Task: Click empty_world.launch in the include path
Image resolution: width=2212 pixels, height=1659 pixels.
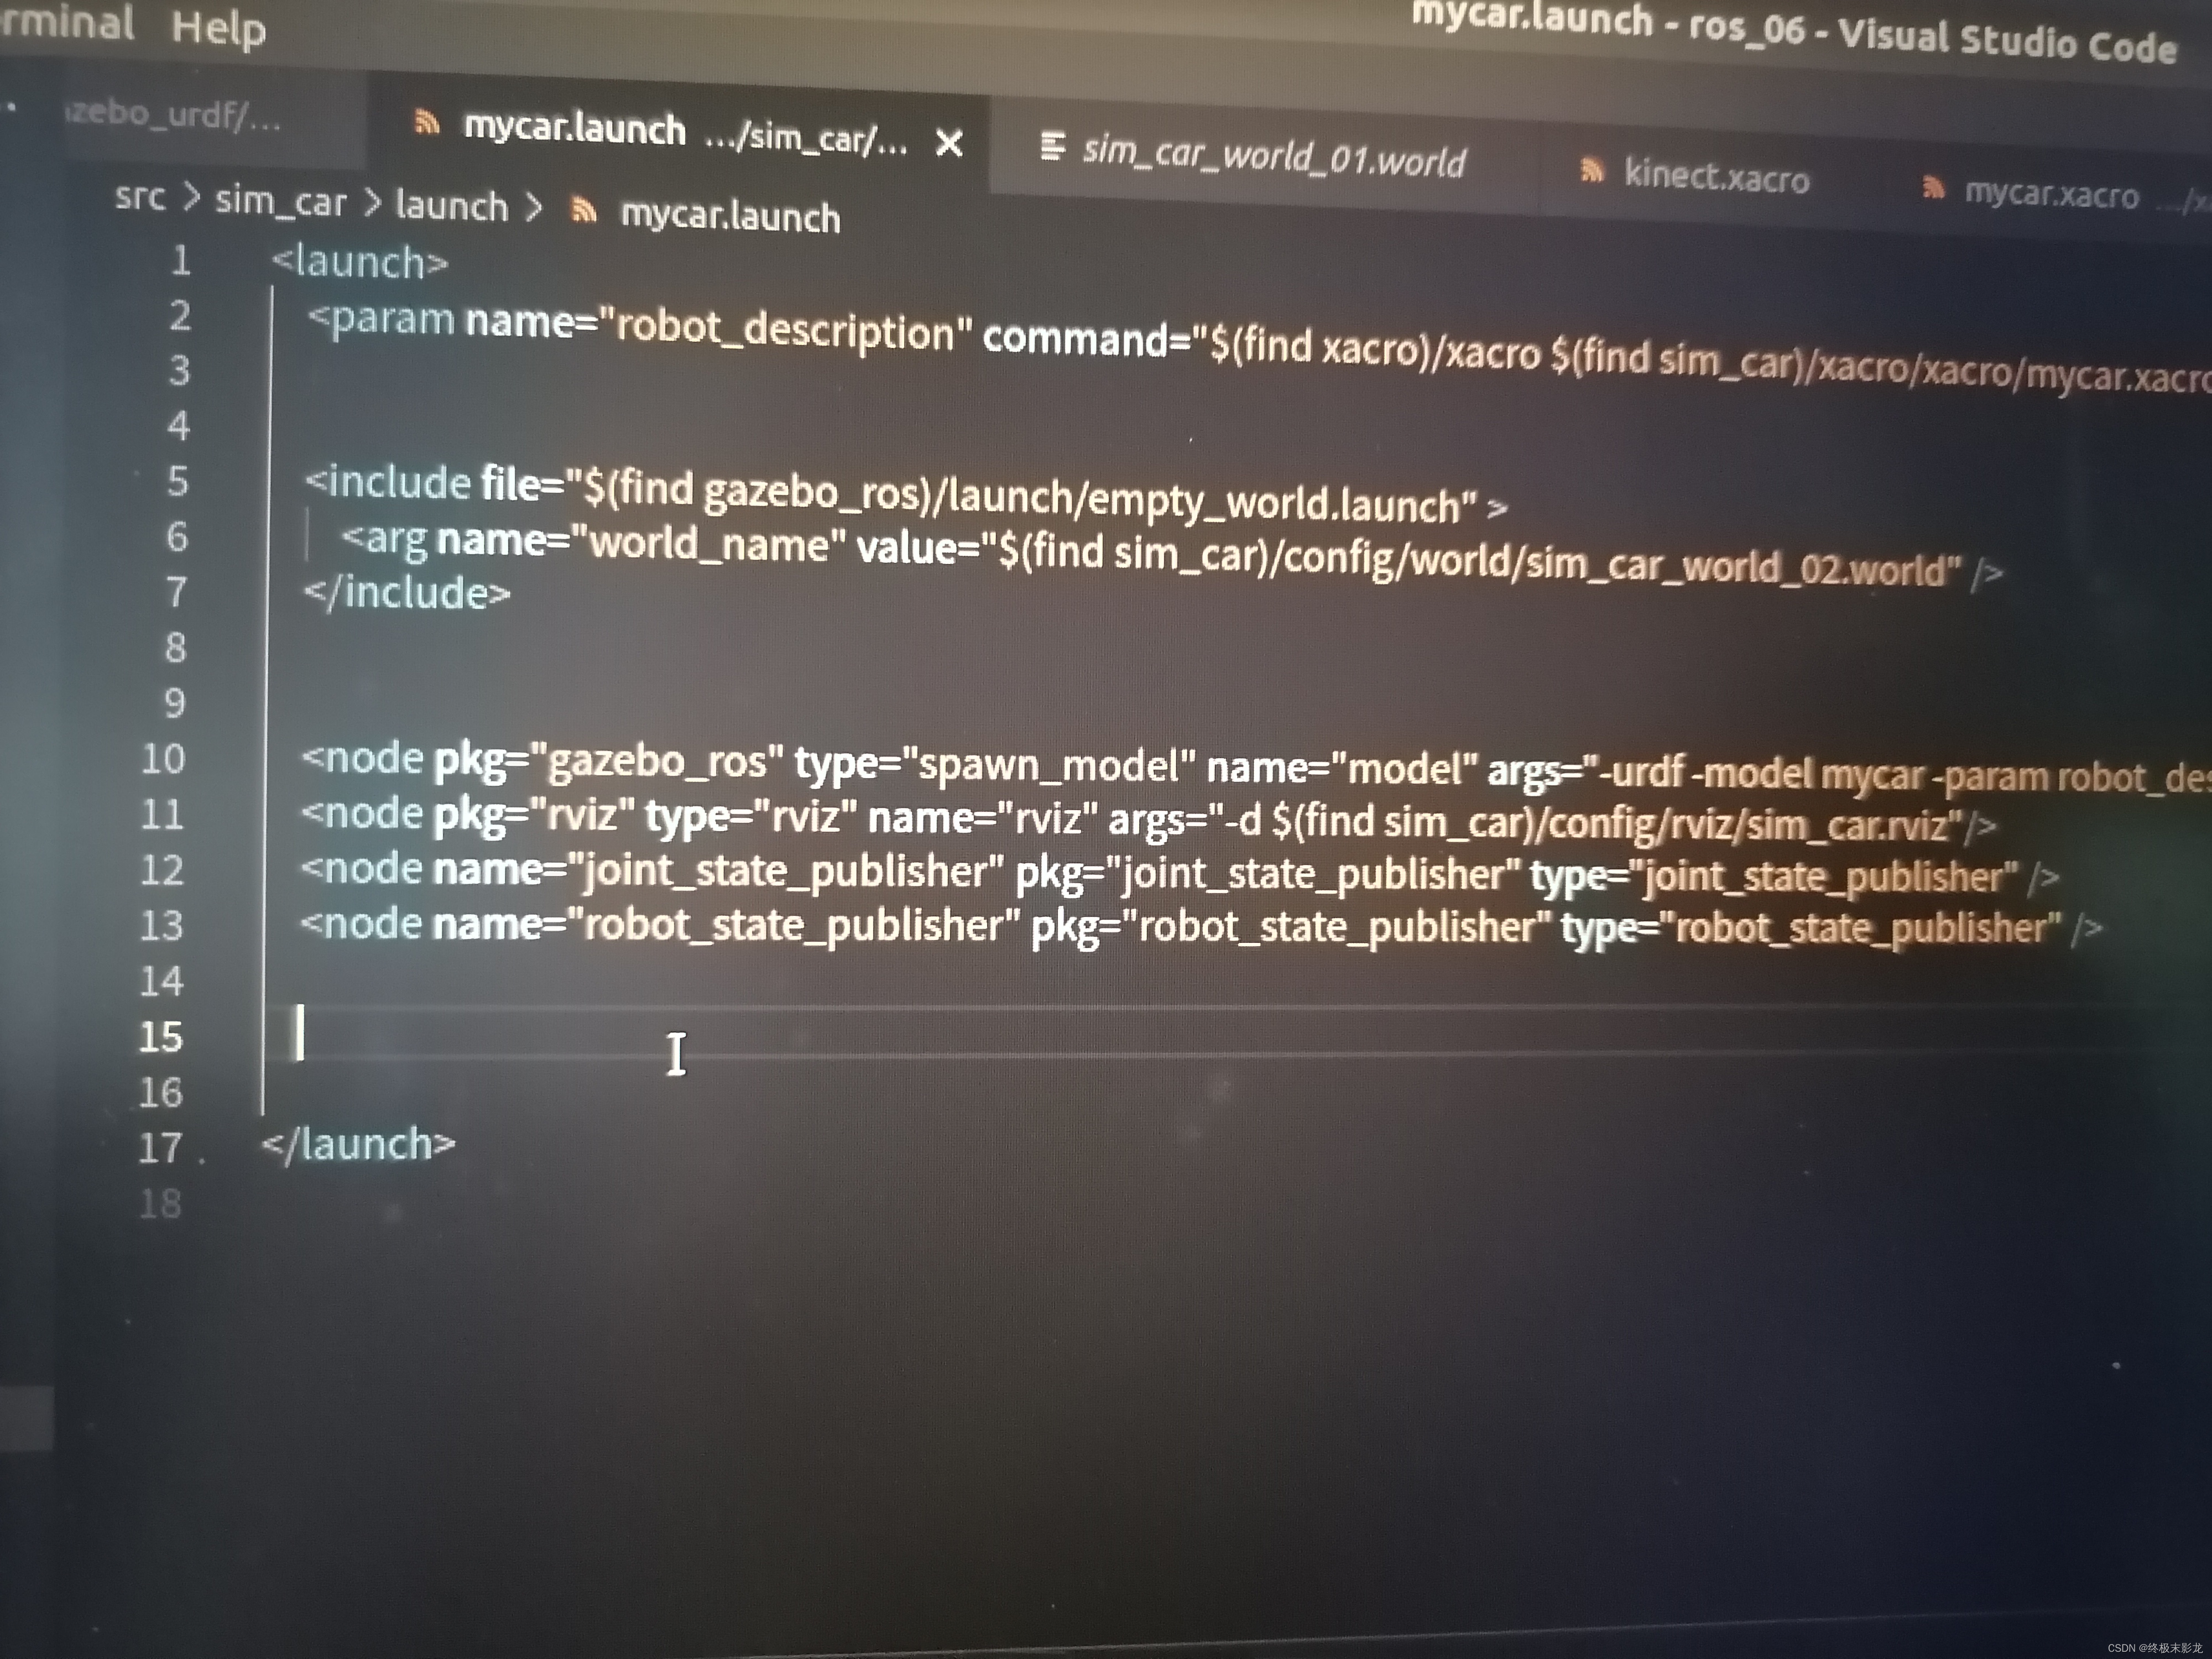Action: coord(1274,503)
